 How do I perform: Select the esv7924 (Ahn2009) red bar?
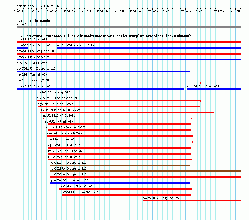[x=119, y=124]
